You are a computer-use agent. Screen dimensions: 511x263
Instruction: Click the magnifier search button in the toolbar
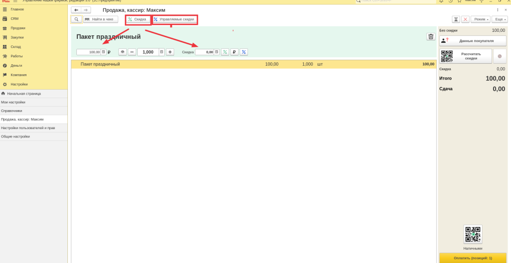point(76,19)
